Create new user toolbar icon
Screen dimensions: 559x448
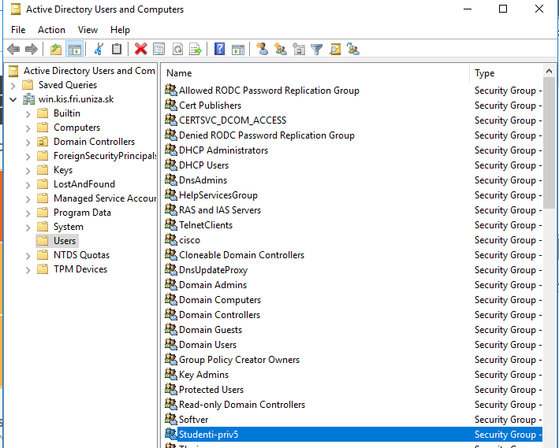click(263, 49)
